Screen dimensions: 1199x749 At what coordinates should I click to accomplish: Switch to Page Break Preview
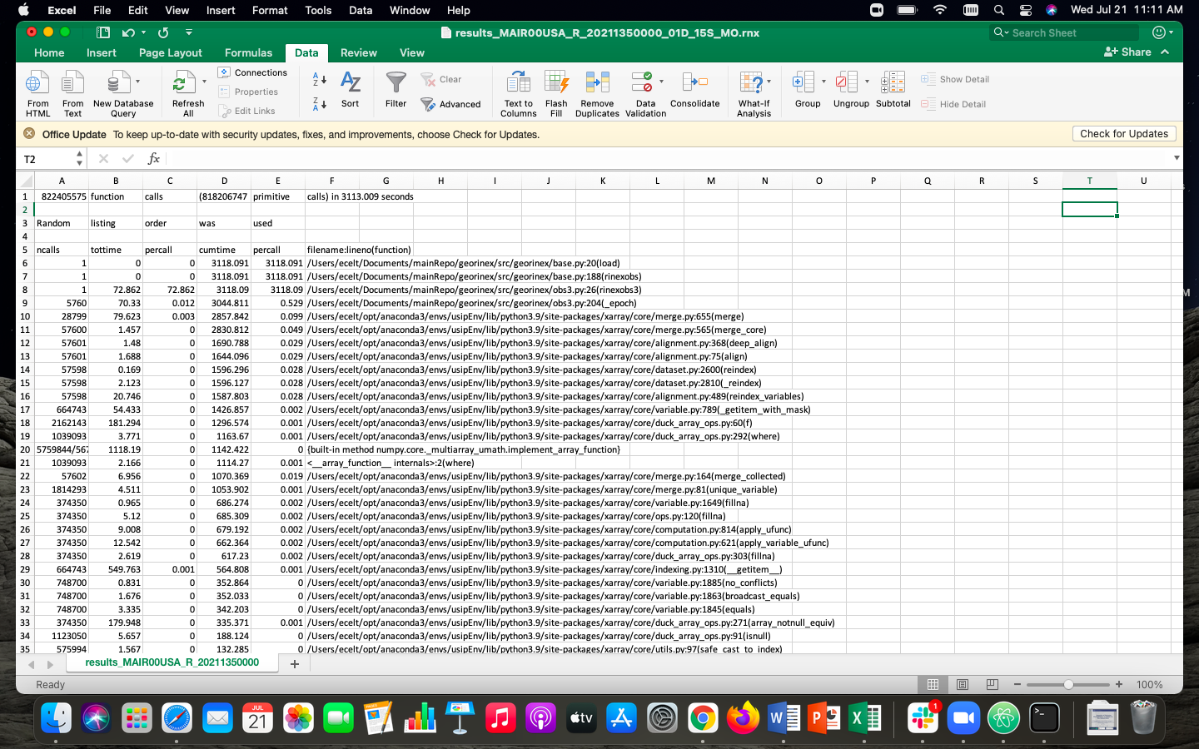tap(992, 684)
